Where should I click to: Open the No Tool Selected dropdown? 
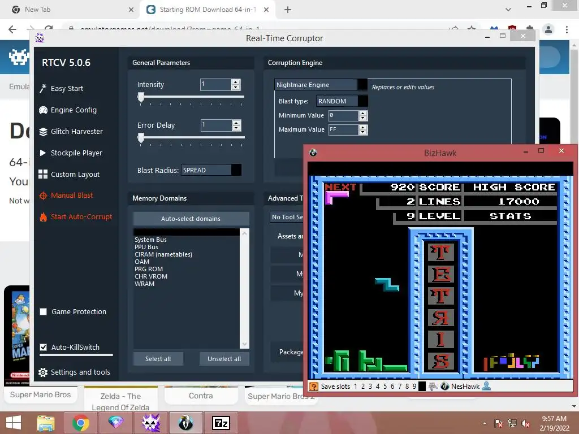287,217
